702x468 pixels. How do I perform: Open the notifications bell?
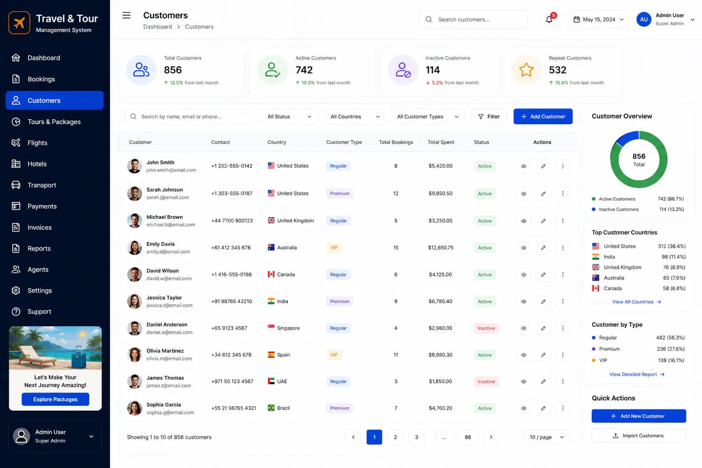point(549,19)
